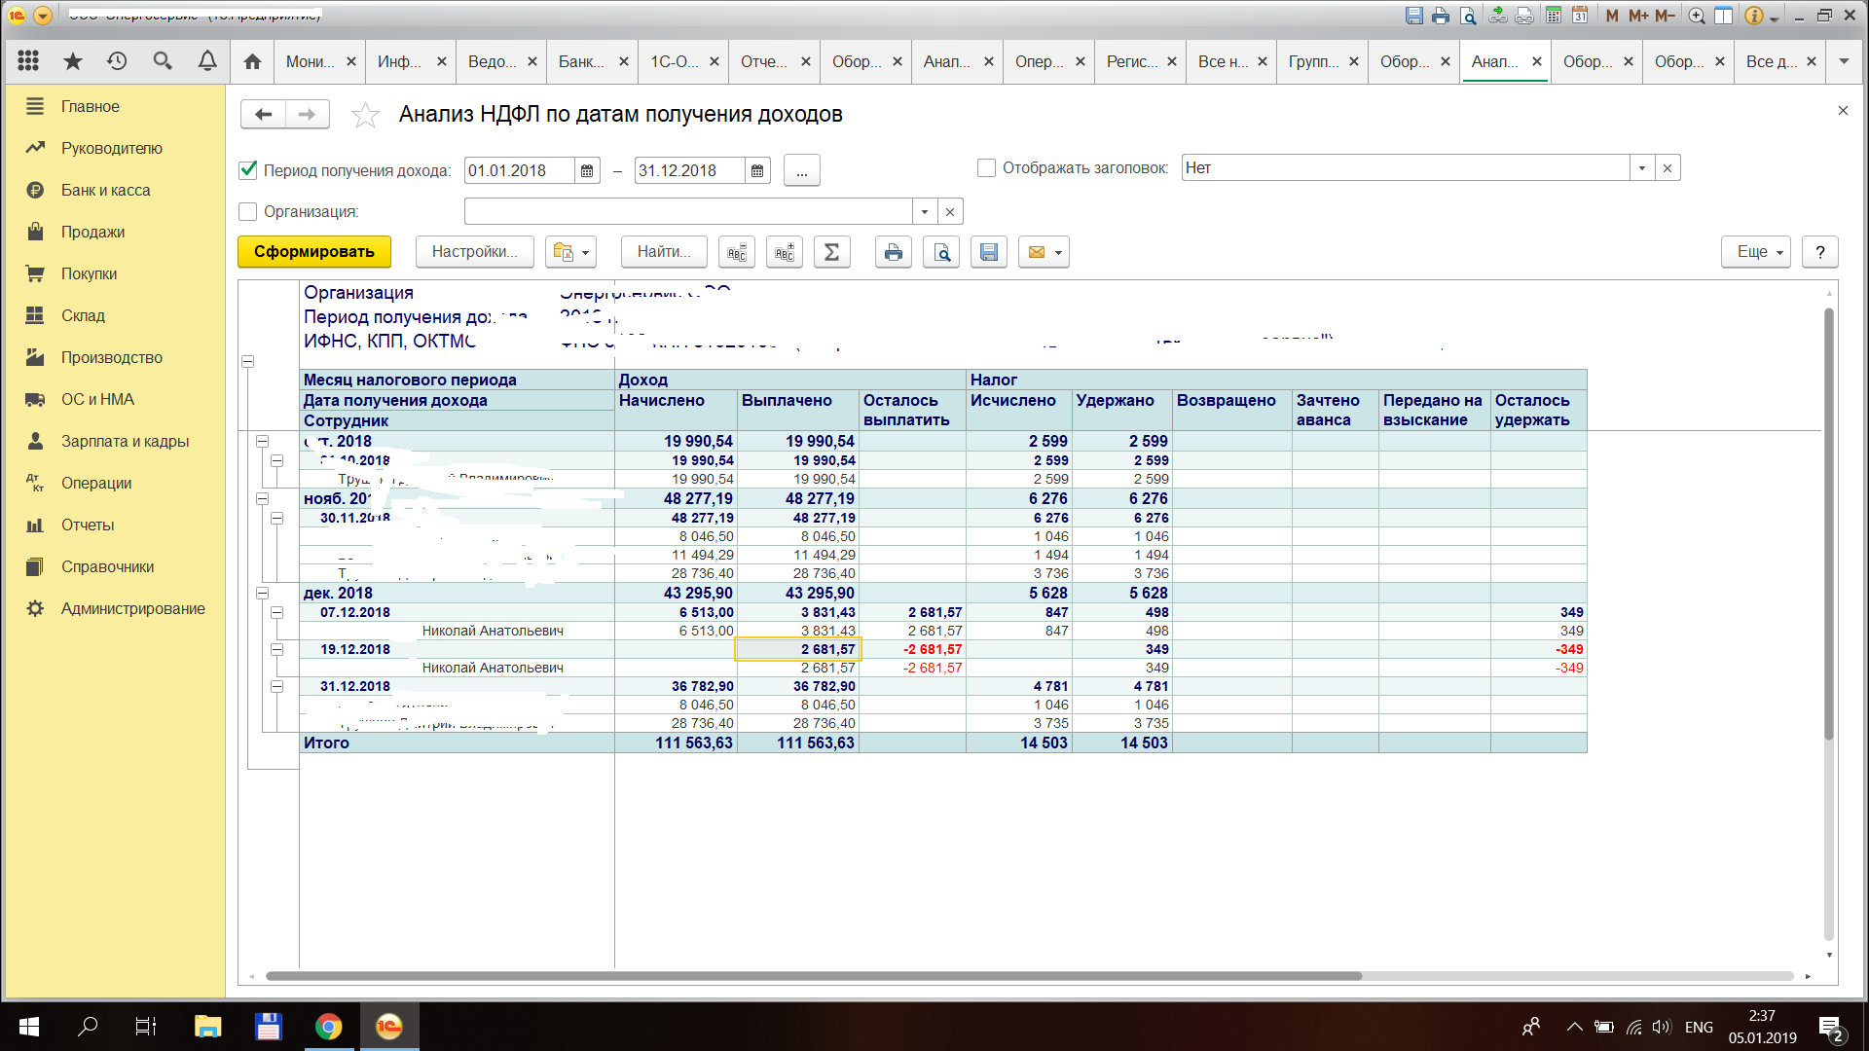Expand the Организация field dropdown arrow

[924, 211]
